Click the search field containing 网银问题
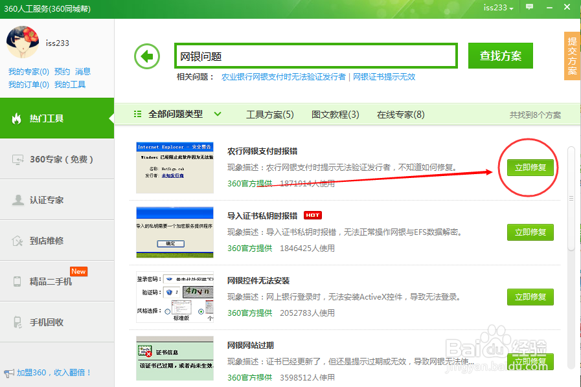The height and width of the screenshot is (387, 581). 316,56
